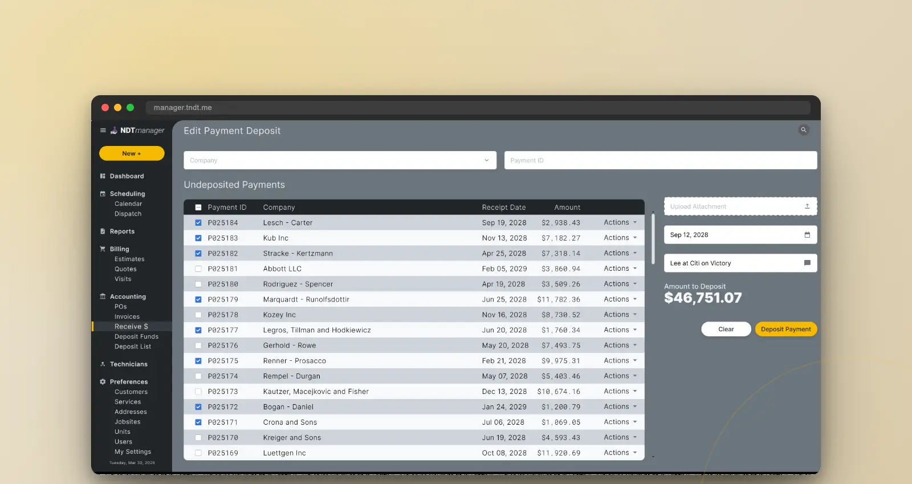Uncheck payment P025184 Lesch - Carter

tap(198, 223)
